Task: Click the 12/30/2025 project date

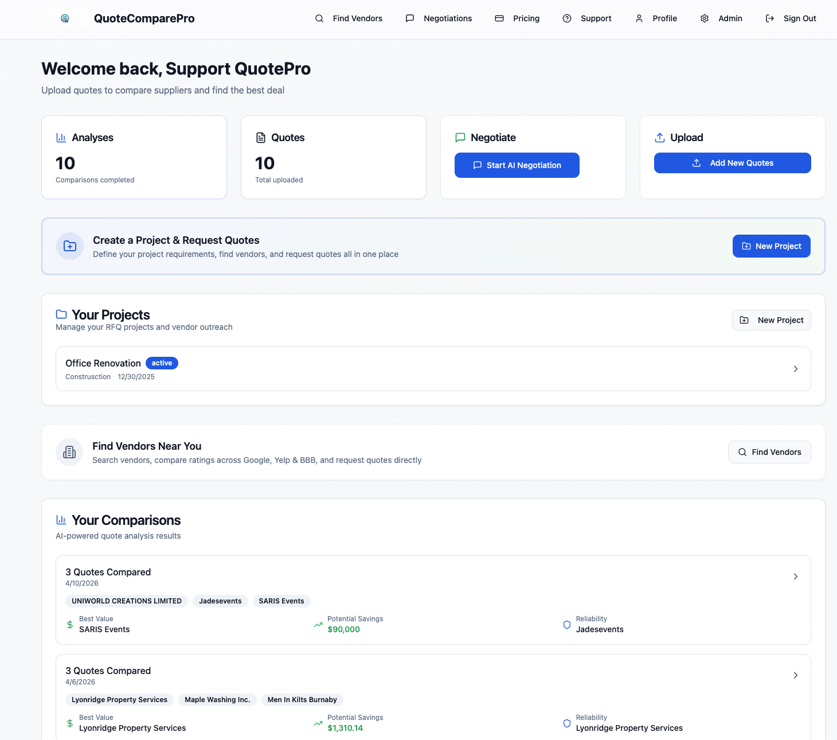Action: point(136,377)
